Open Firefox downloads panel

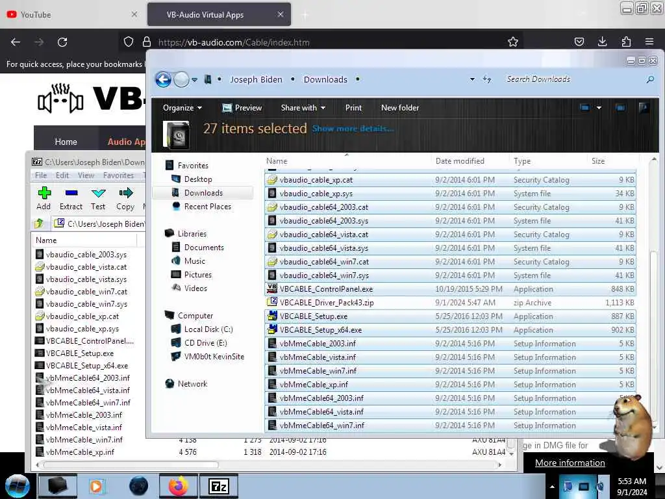pyautogui.click(x=602, y=42)
